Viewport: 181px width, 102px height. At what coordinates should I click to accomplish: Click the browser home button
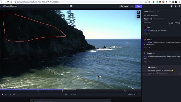[11, 2]
